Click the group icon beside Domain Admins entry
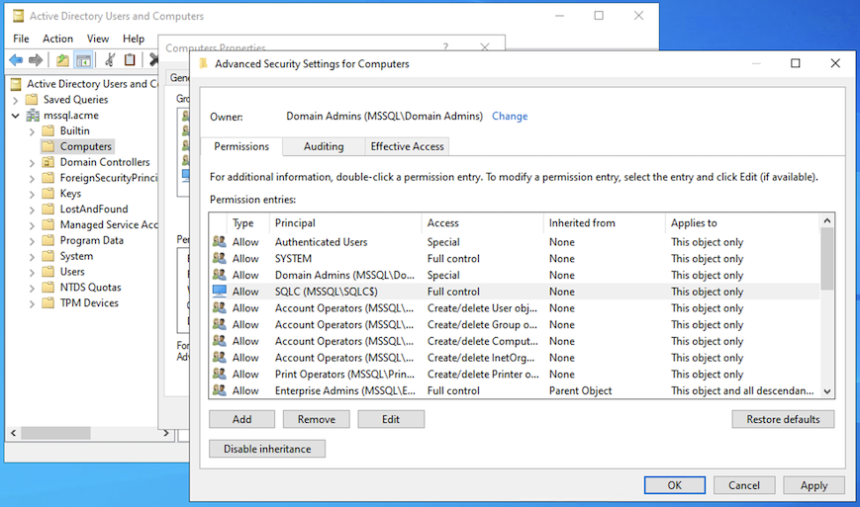860x507 pixels. pyautogui.click(x=220, y=275)
